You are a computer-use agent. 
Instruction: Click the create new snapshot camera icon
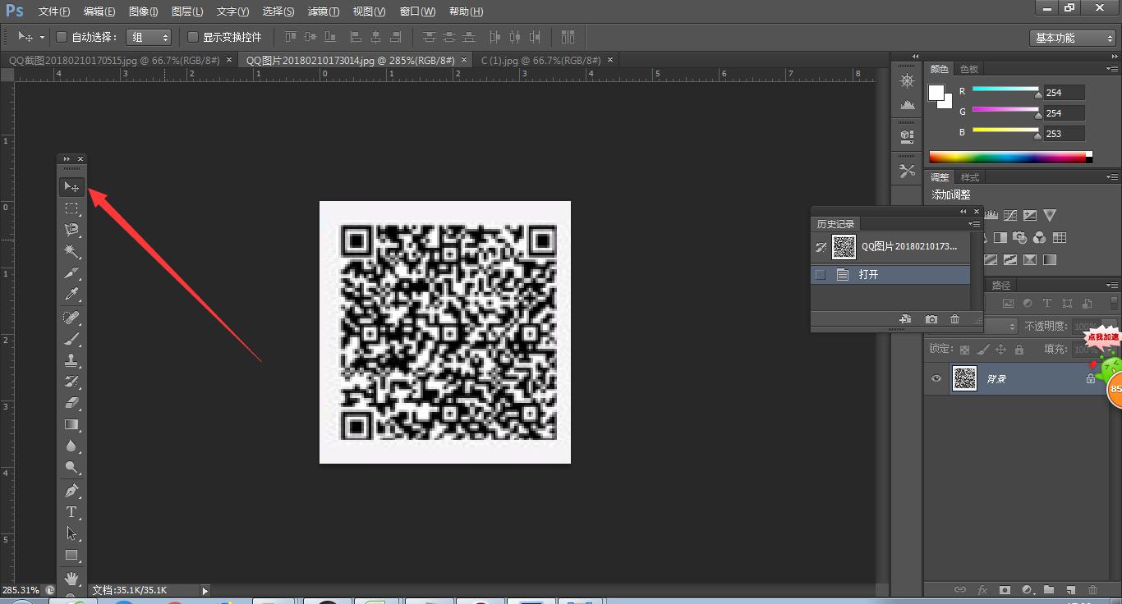(931, 319)
